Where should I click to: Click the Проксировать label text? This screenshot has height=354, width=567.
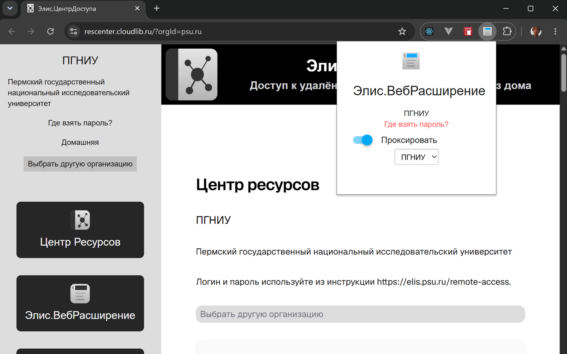(x=409, y=140)
